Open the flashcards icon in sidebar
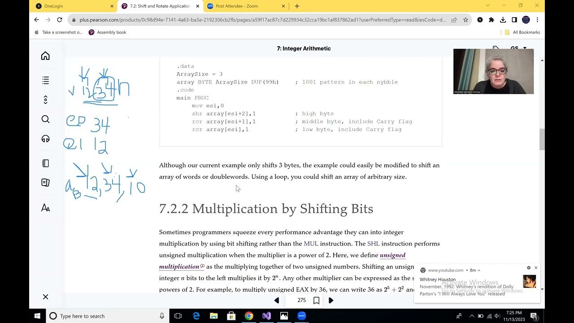The image size is (574, 323). [x=45, y=183]
